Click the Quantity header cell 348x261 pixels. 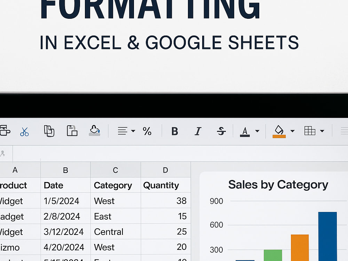166,185
